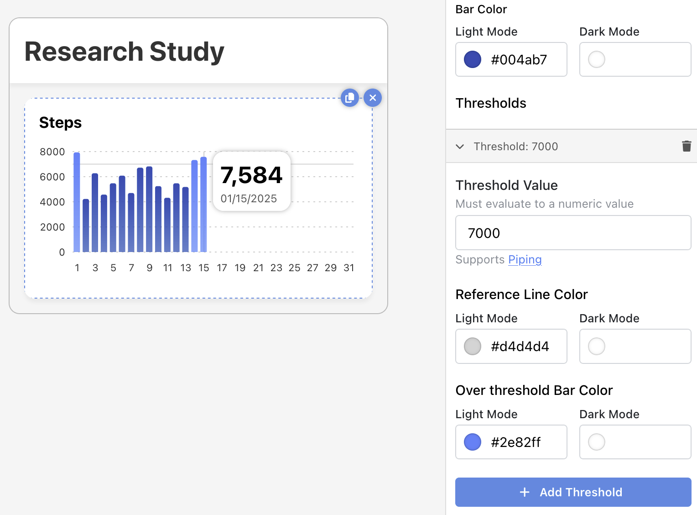Image resolution: width=697 pixels, height=515 pixels.
Task: Click the #d4d4d4 reference line hex field
Action: point(520,346)
